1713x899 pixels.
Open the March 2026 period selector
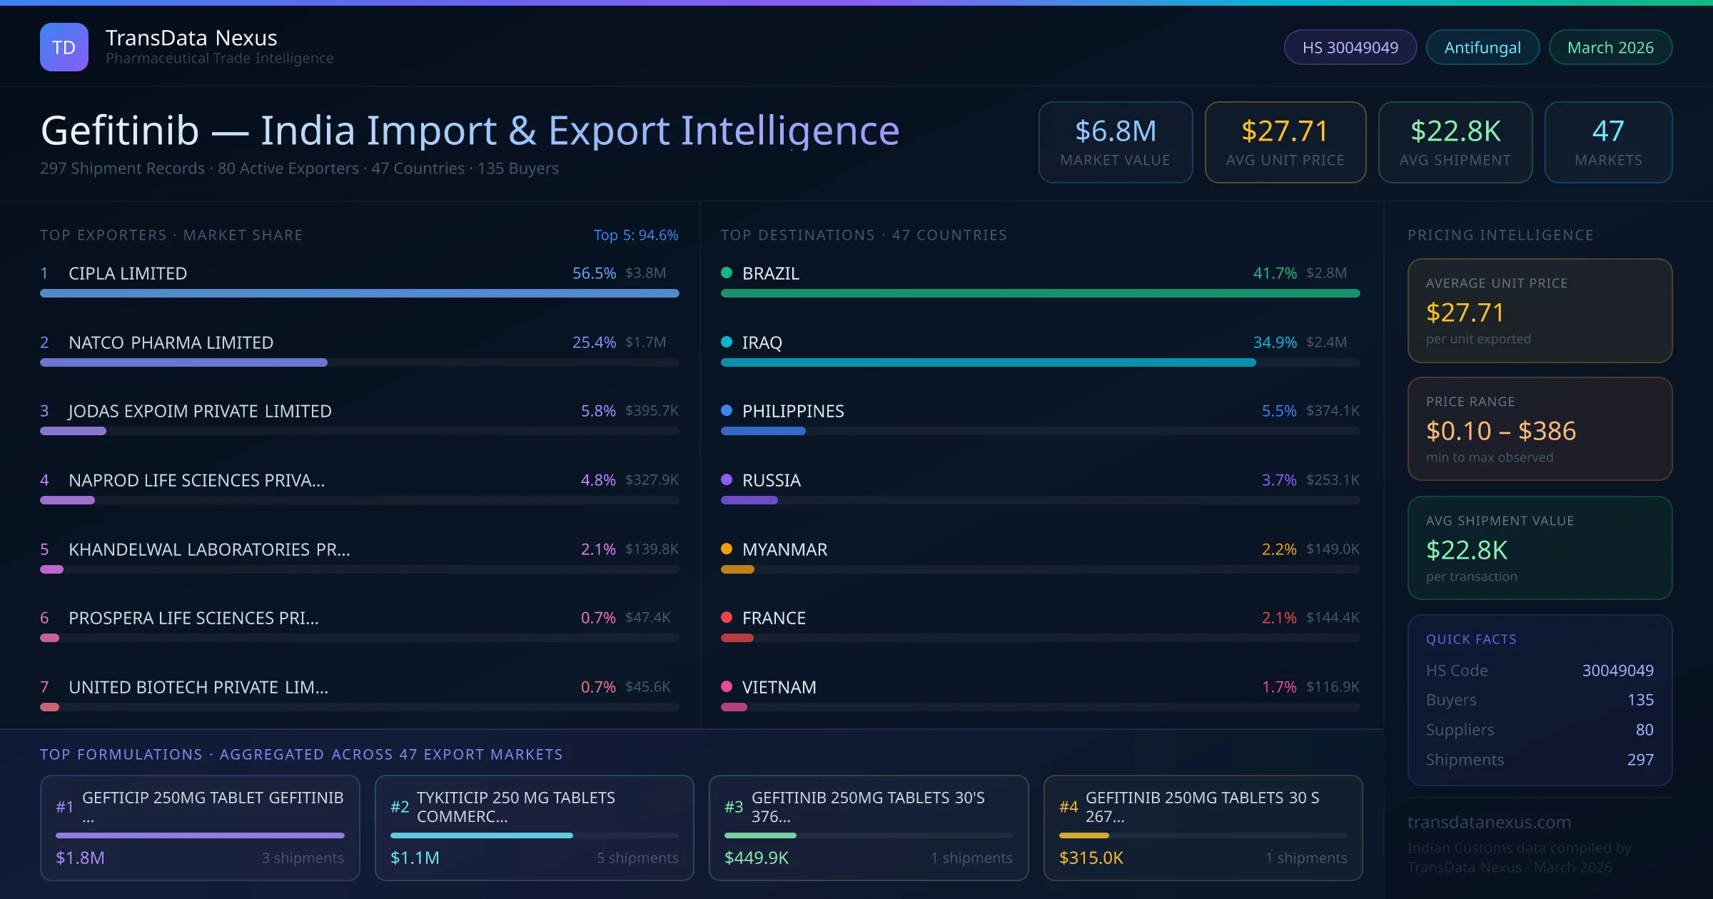tap(1610, 46)
